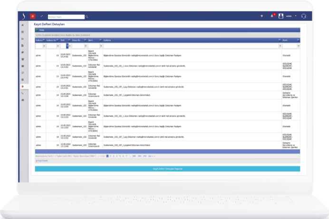
Task: Click the red hamburger menu button
Action: pyautogui.click(x=32, y=16)
